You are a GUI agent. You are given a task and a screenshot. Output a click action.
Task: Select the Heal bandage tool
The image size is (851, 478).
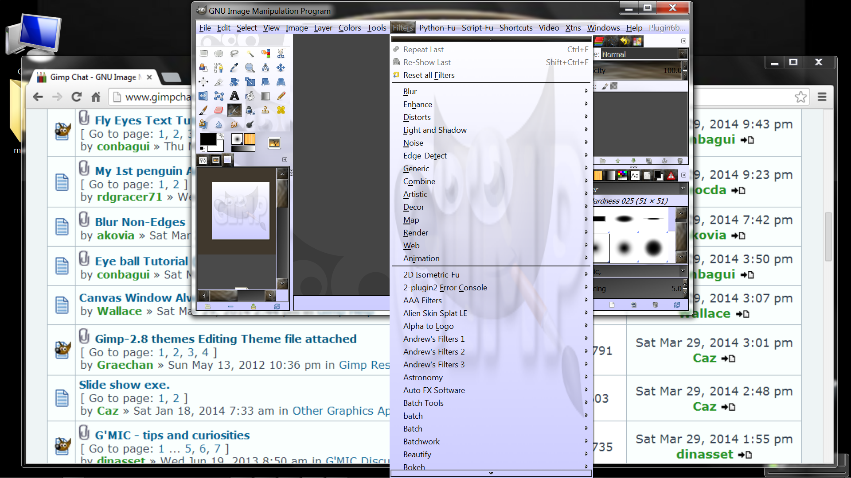281,110
